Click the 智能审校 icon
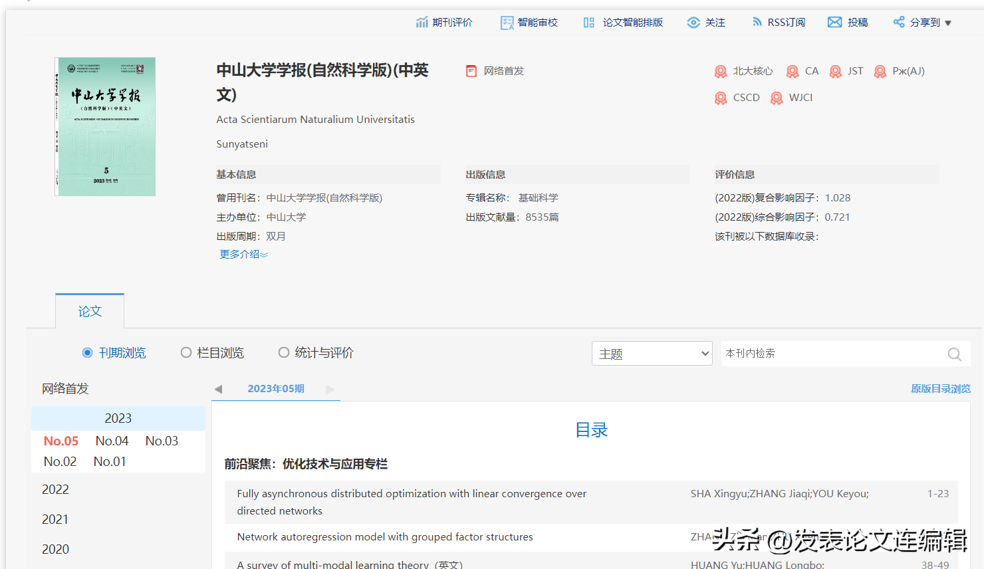 (x=507, y=23)
